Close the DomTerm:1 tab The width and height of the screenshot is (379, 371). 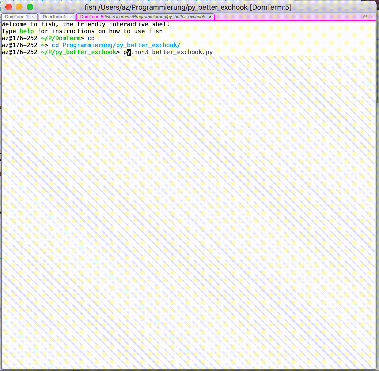coord(33,17)
